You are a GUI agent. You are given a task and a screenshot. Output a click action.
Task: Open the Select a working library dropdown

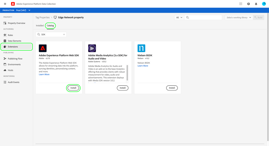click(x=239, y=18)
